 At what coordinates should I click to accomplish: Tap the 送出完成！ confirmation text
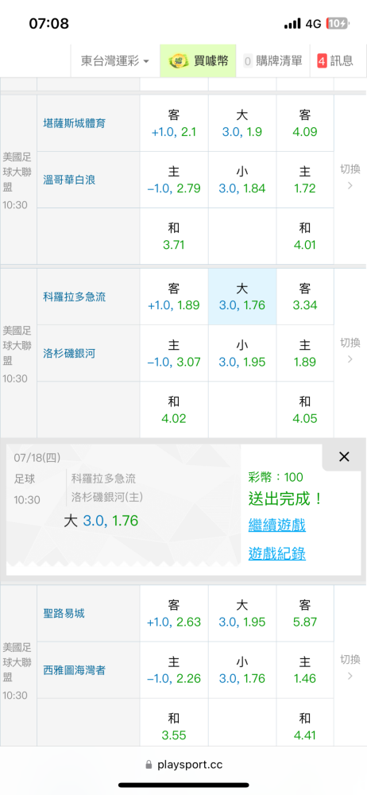coord(285,499)
